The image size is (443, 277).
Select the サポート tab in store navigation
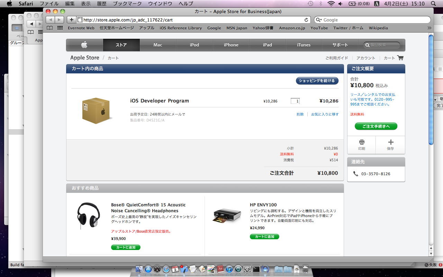[340, 45]
